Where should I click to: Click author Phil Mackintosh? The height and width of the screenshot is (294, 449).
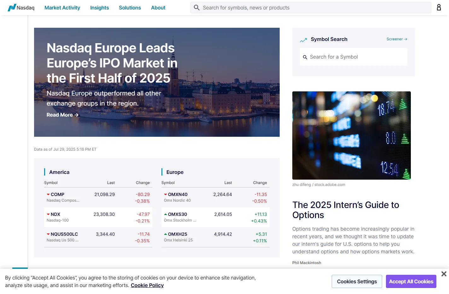[x=306, y=263]
